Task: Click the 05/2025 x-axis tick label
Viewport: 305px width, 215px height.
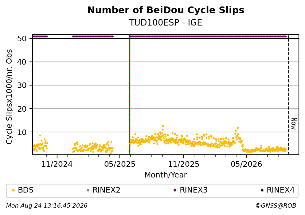Action: pos(119,164)
